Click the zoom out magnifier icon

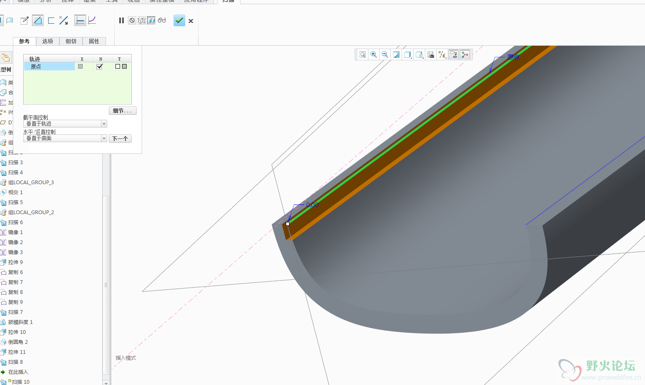tap(385, 54)
